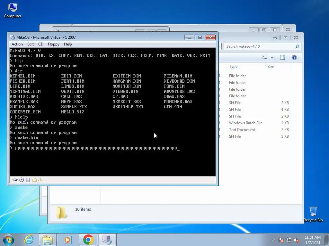The width and height of the screenshot is (329, 246).
Task: Click ADVNTURE.BAS in the terminal listing
Action: pos(179,91)
